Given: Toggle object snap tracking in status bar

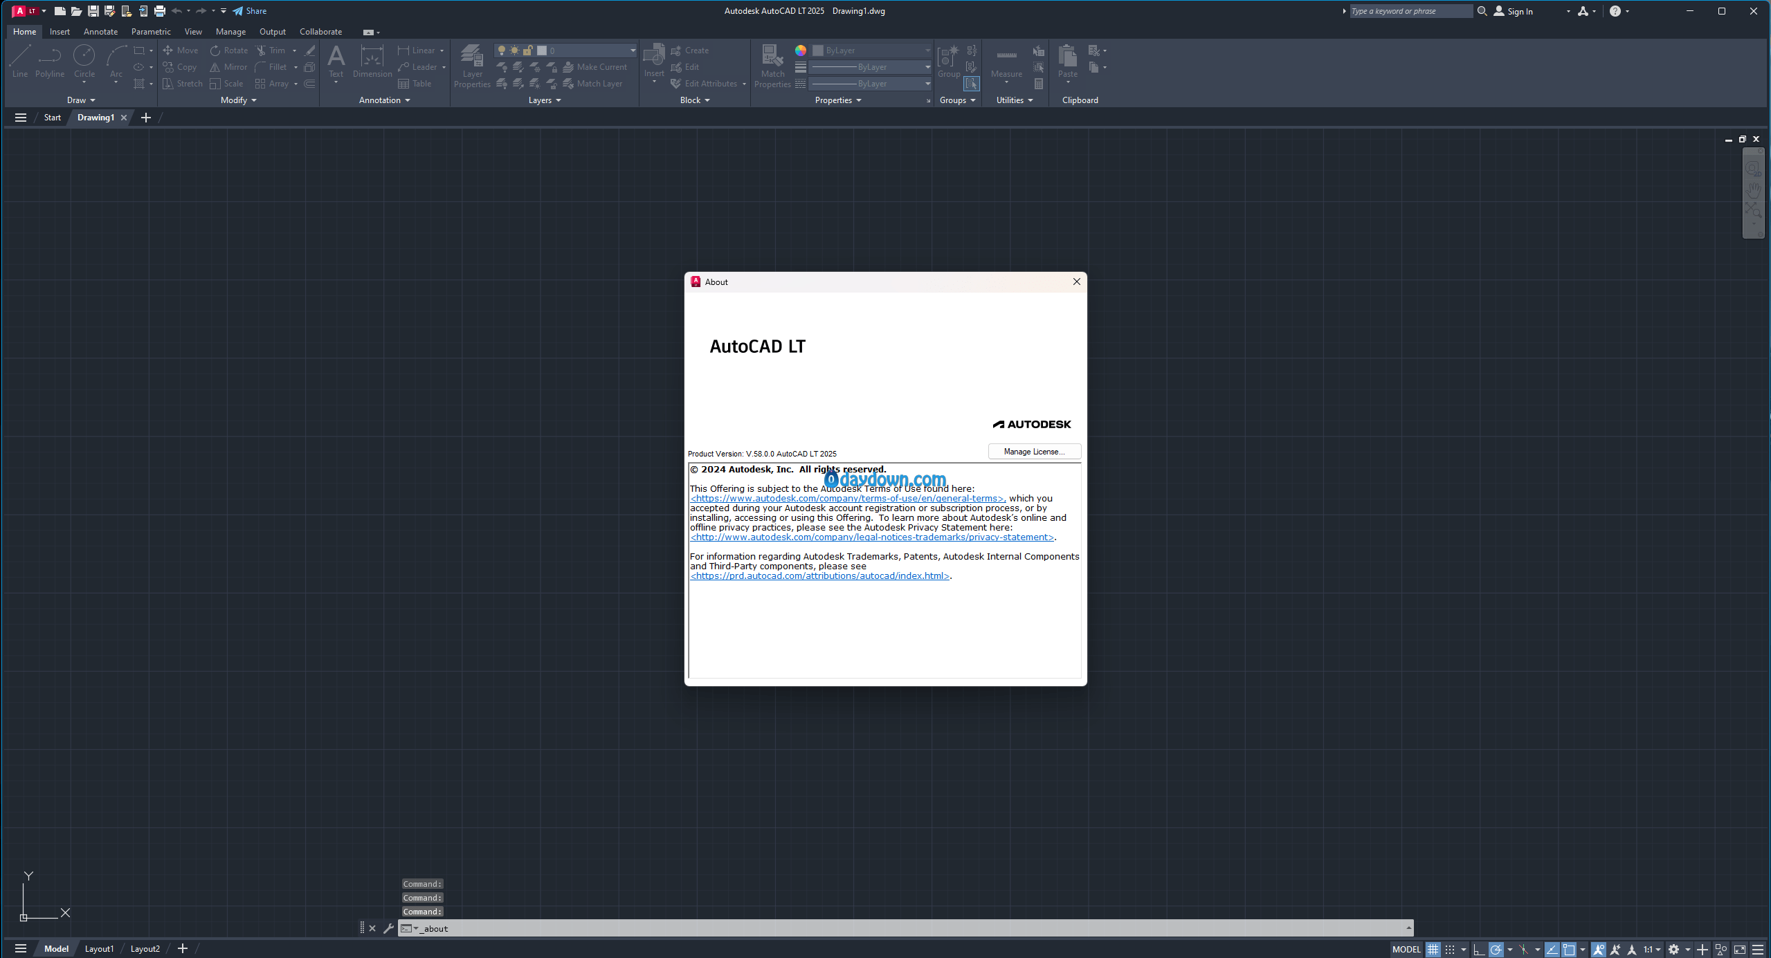Looking at the screenshot, I should pos(1552,949).
